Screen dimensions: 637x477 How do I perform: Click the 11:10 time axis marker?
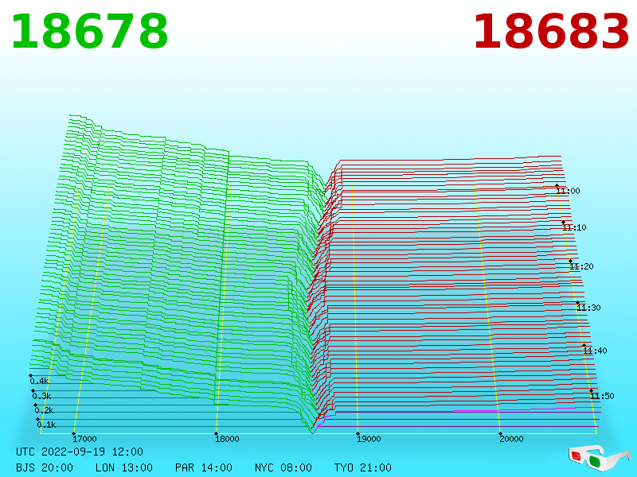574,227
